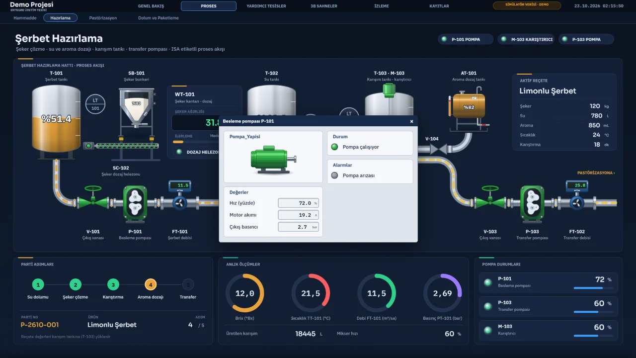Click the Hız (yüzde) value field
This screenshot has height=358, width=636.
click(298, 203)
